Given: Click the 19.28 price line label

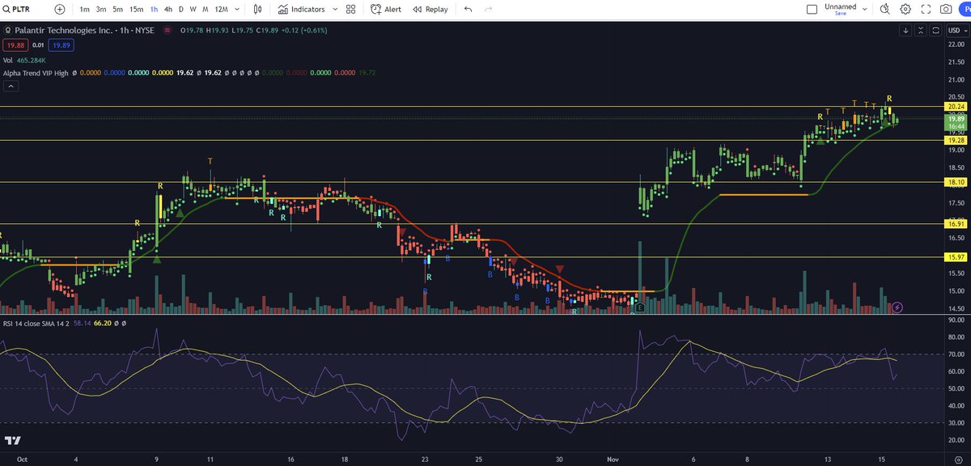Looking at the screenshot, I should coord(956,140).
